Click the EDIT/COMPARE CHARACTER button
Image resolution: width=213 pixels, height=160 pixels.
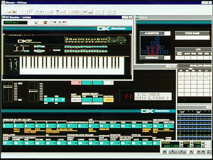tap(76, 100)
